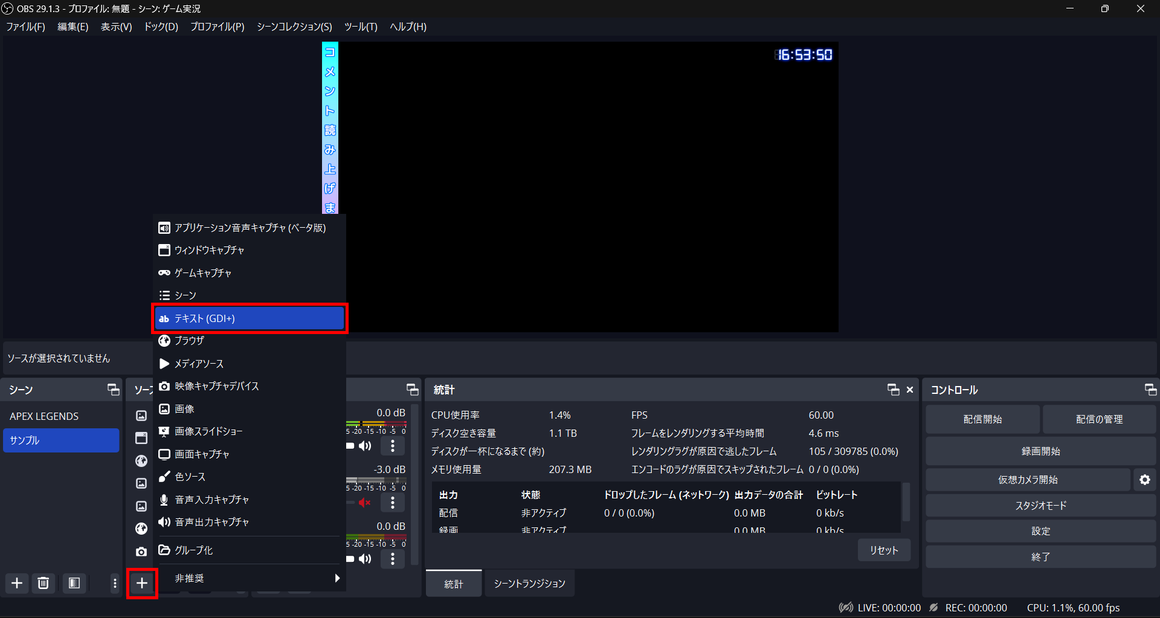This screenshot has height=618, width=1160.
Task: Select the APEX LEGENDS scene
Action: tap(61, 416)
